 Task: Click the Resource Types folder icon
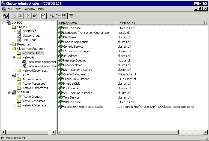click(19, 53)
